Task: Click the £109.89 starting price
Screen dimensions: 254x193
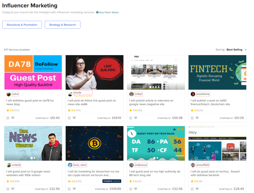Action: coord(115,189)
